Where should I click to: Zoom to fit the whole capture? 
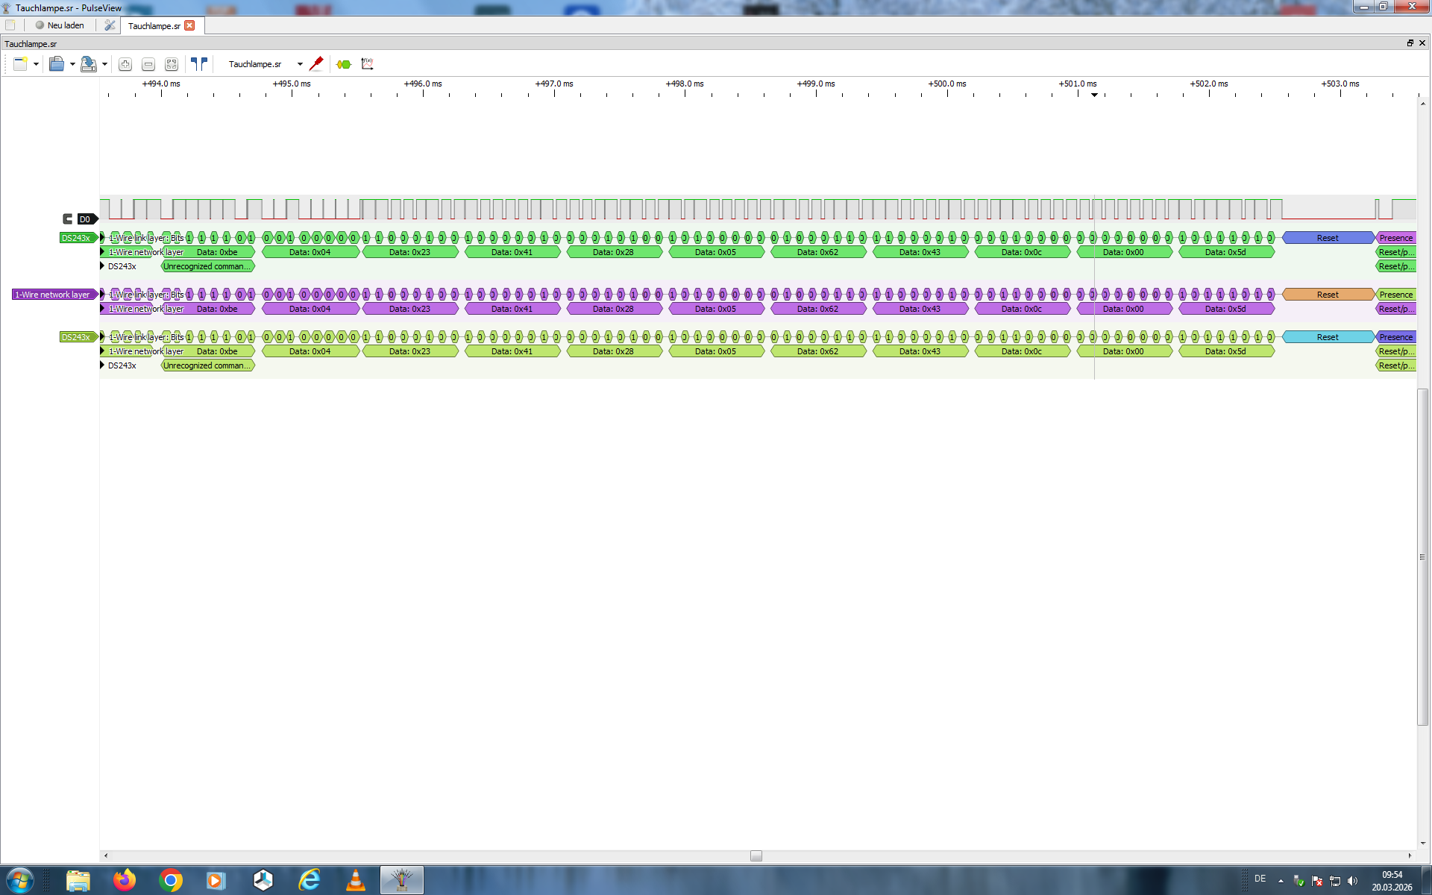click(x=172, y=64)
